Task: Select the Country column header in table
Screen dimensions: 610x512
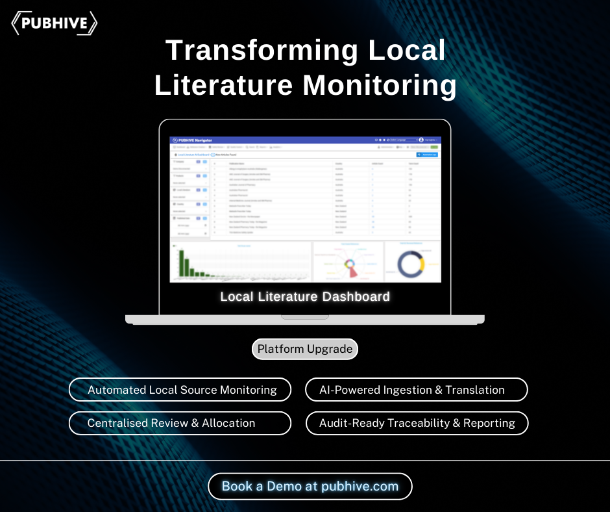Action: (x=339, y=163)
